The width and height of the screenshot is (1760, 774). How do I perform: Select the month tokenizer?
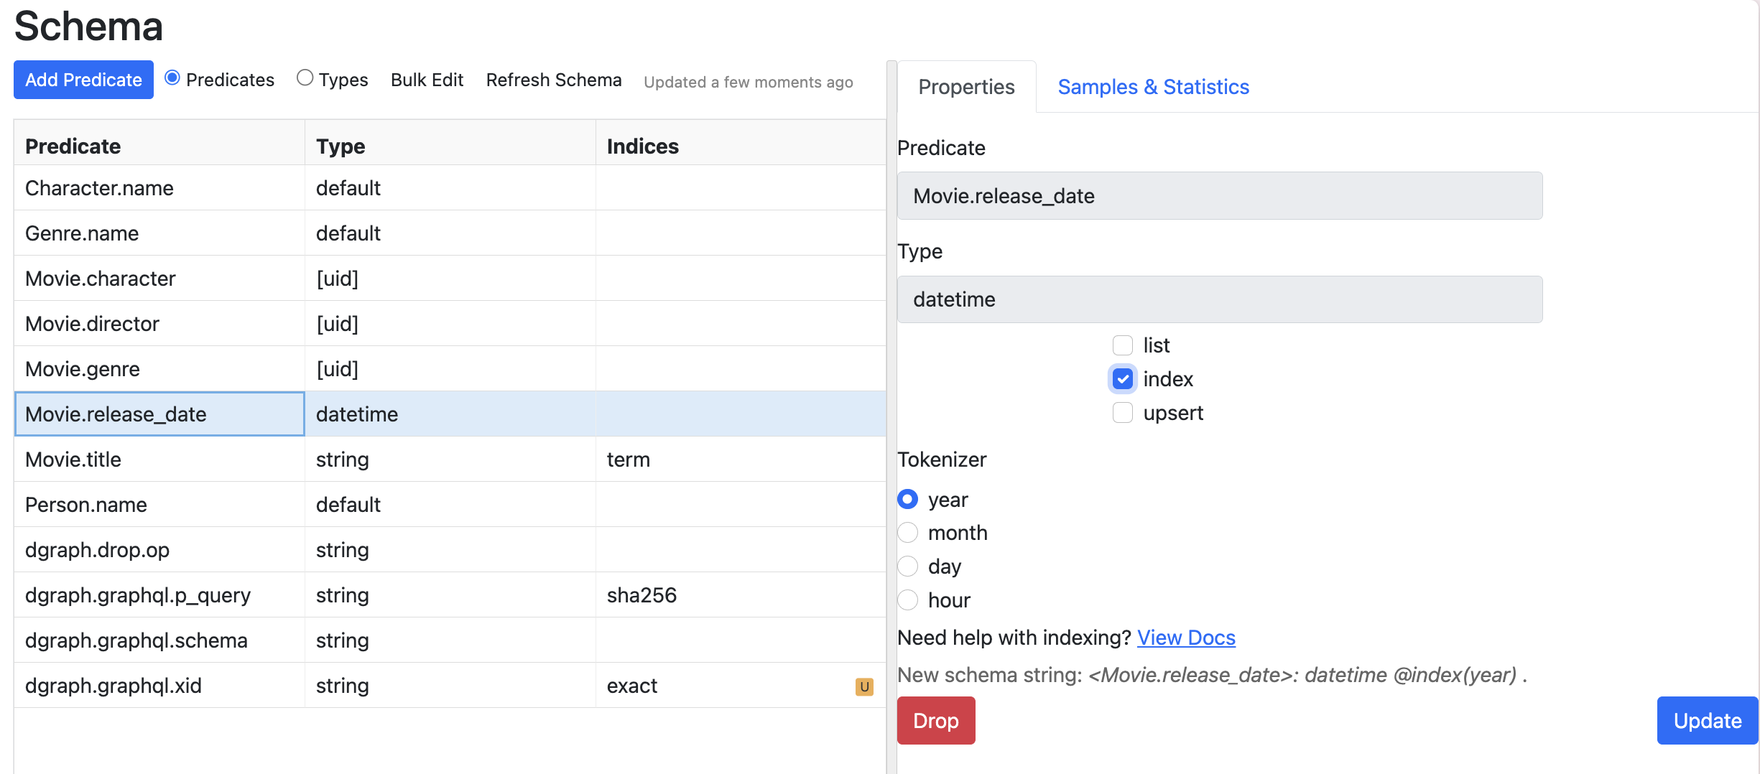(x=907, y=532)
